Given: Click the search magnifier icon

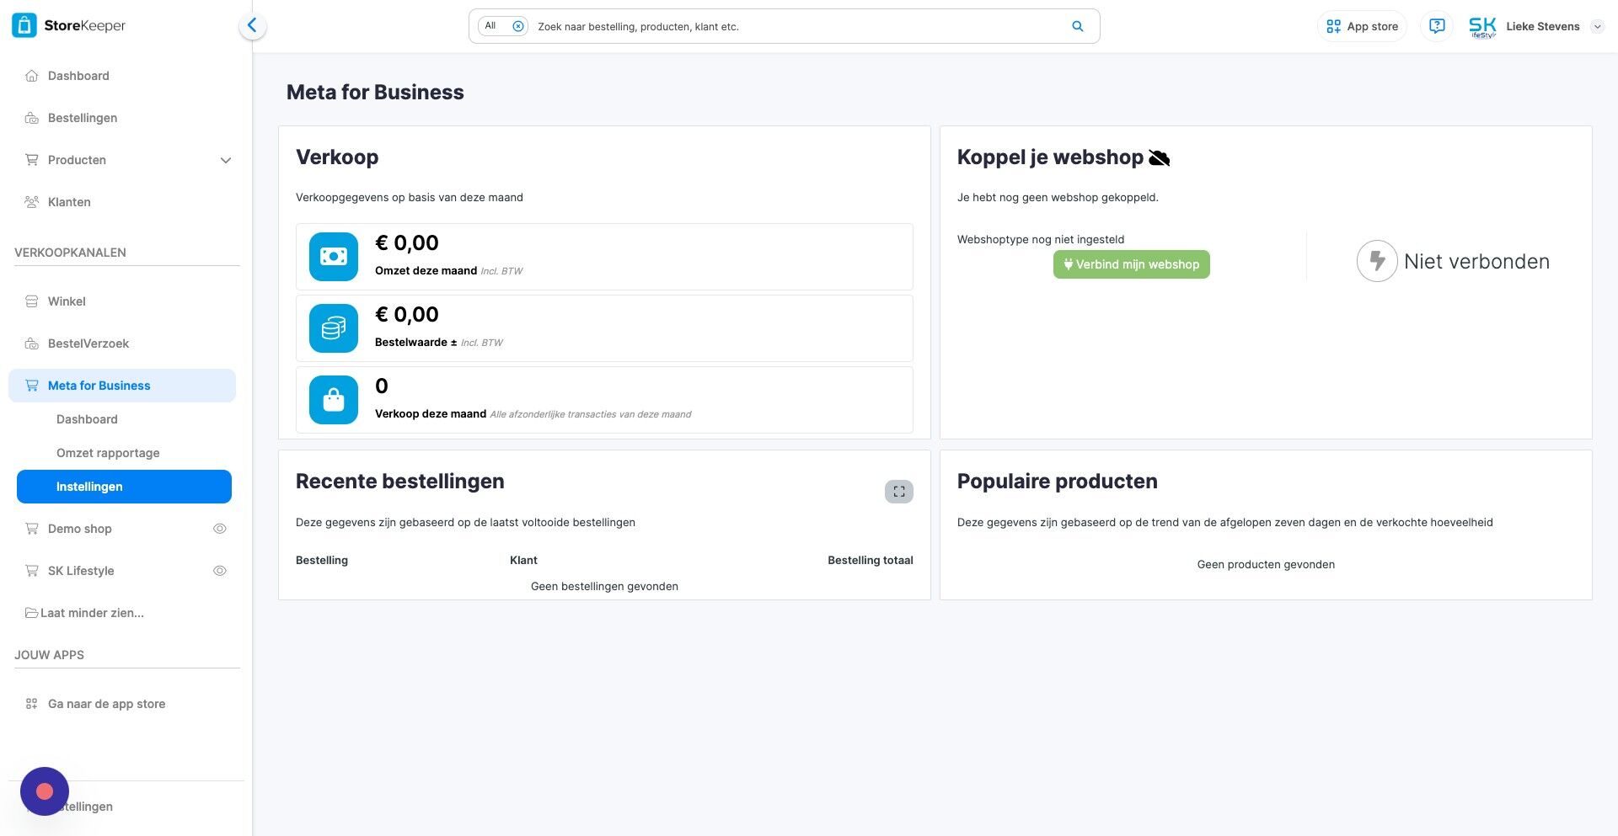Looking at the screenshot, I should [x=1077, y=26].
